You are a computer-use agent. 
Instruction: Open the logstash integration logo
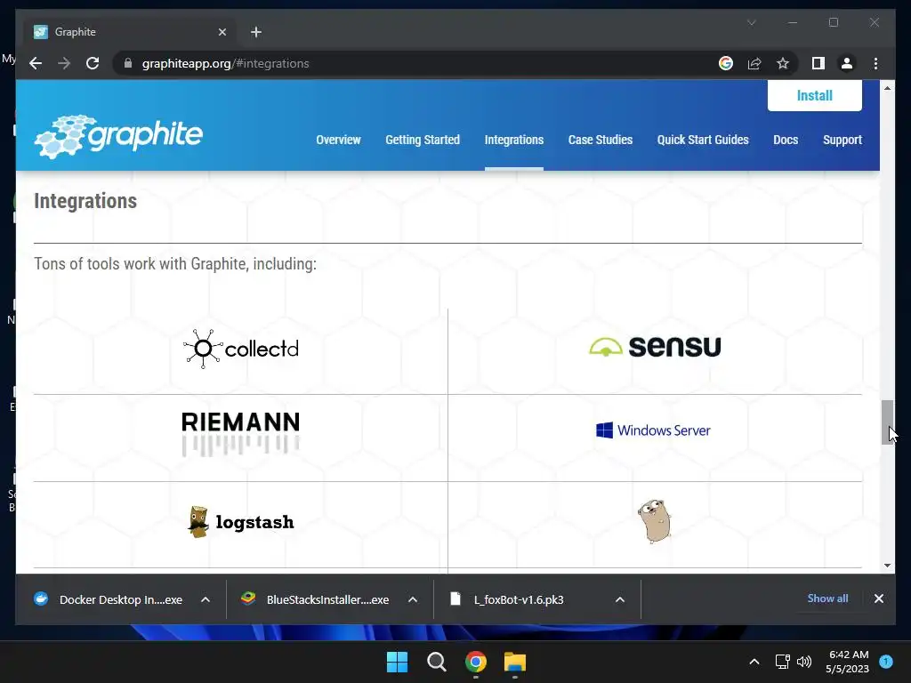pos(240,522)
